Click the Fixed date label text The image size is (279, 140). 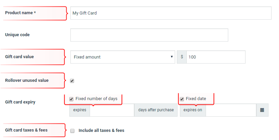(x=196, y=98)
